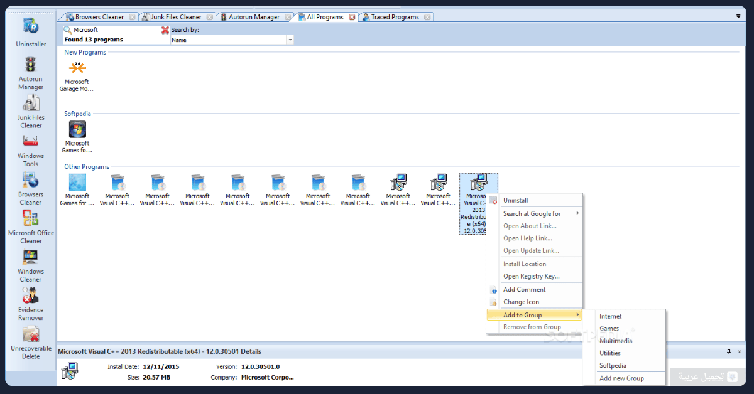Choose Open Registry Key... in context menu
Viewport: 754px width, 394px height.
535,276
